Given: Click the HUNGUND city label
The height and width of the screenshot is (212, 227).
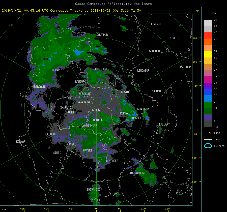Looking at the screenshot, I should coord(120,76).
